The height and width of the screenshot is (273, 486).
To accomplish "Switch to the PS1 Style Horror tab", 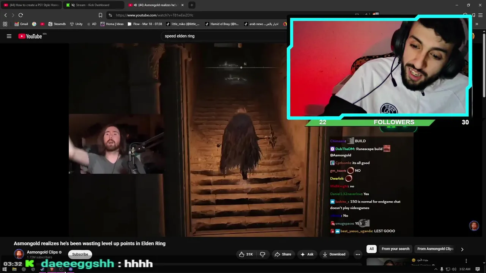I will (32, 5).
